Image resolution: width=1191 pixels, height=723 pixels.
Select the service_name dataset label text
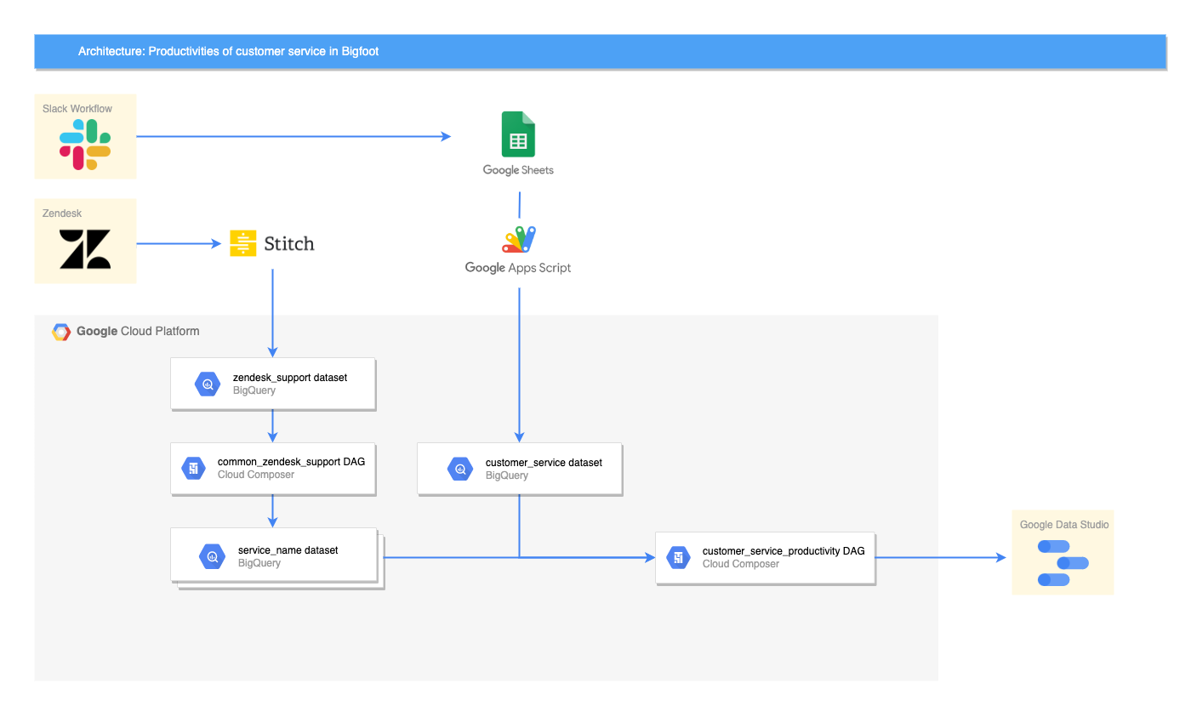[288, 550]
